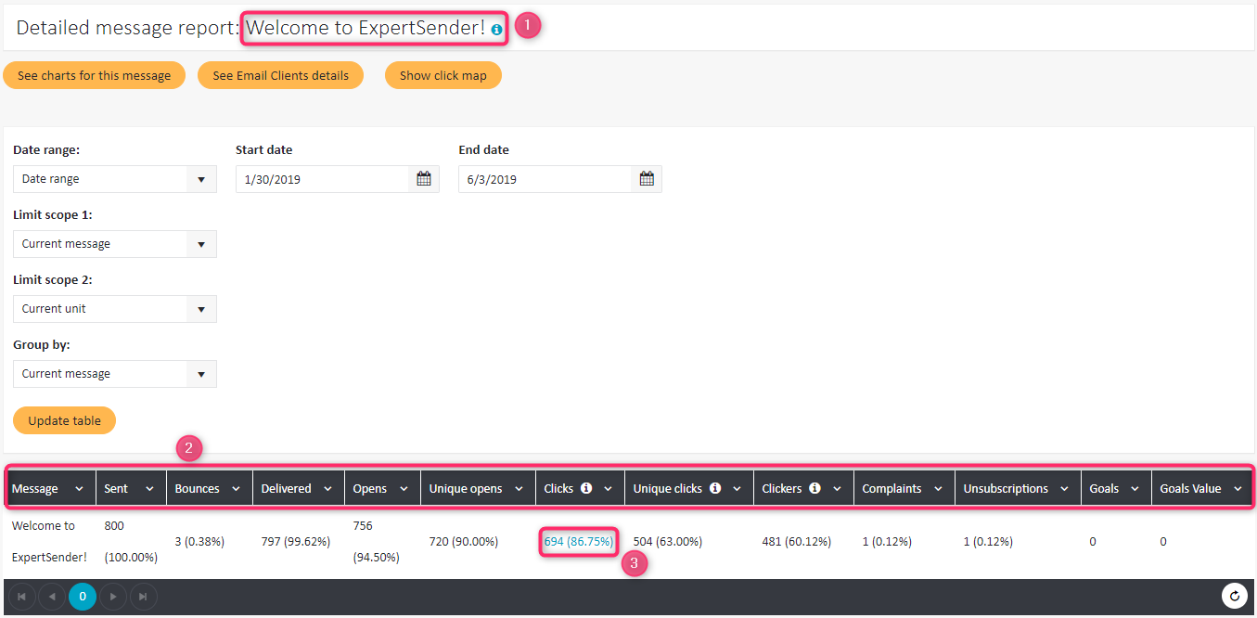The height and width of the screenshot is (618, 1257).
Task: Click the Start date field showing 1/30/2019
Action: pyautogui.click(x=322, y=179)
